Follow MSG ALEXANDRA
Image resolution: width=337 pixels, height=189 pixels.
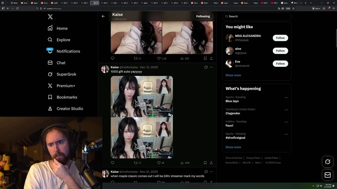(280, 38)
